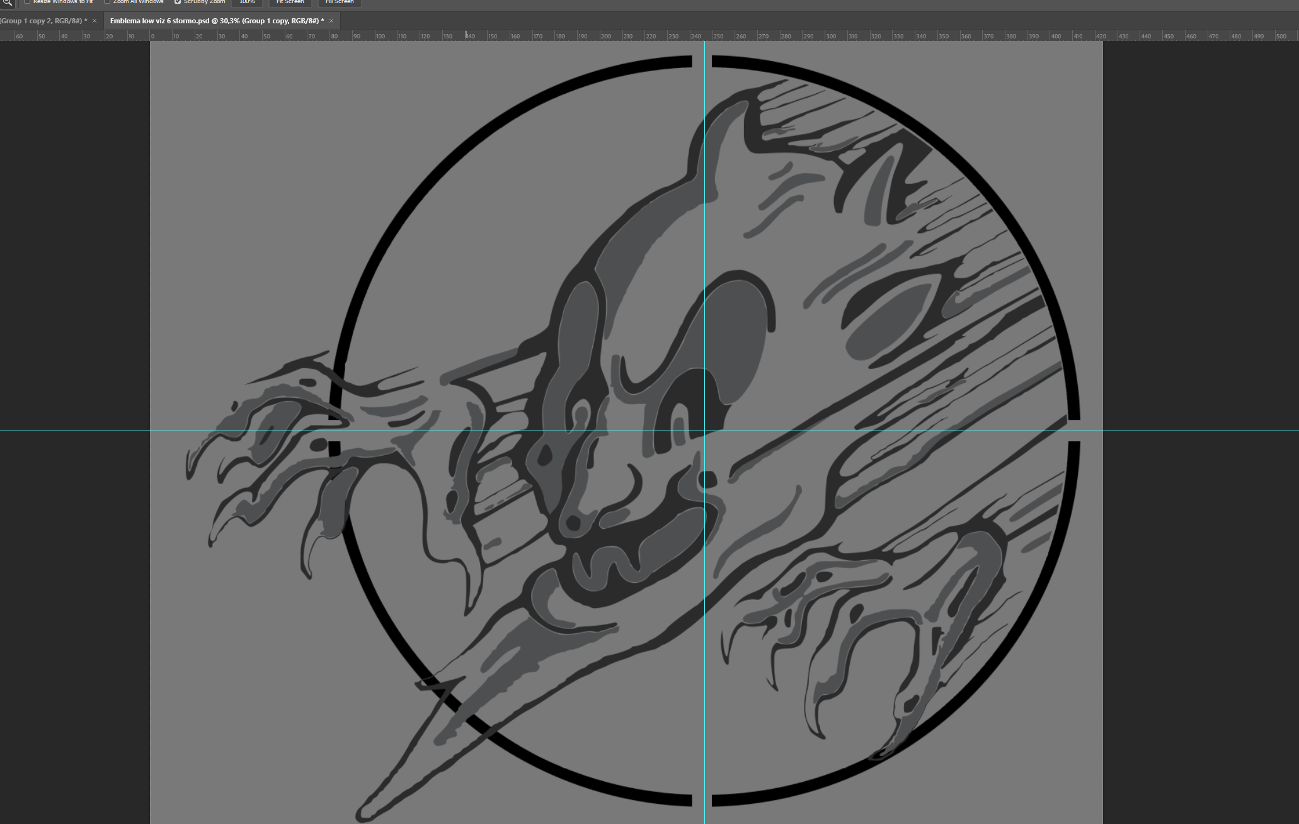Close the Emblema low viz 6 stormo.psd tab
Image resolution: width=1299 pixels, height=824 pixels.
coord(331,21)
